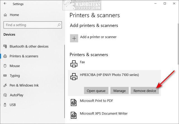Click the Remove device button

point(145,90)
